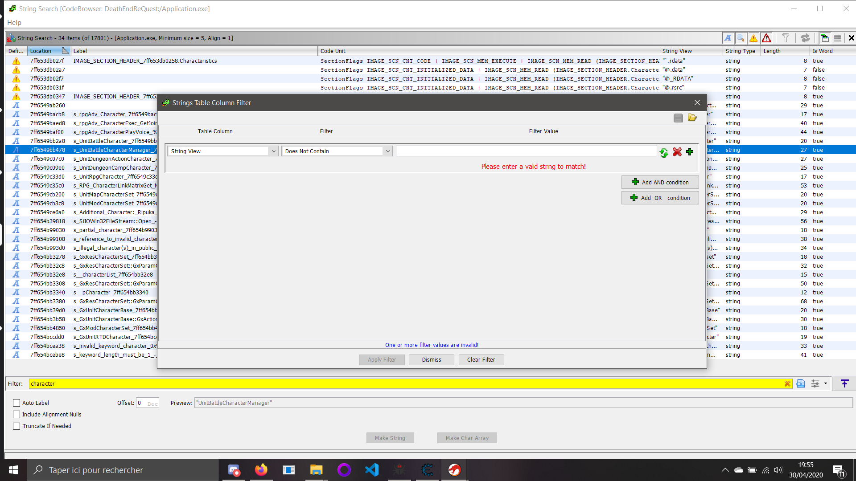Select the red error triangle filter icon
The height and width of the screenshot is (481, 856).
point(766,38)
